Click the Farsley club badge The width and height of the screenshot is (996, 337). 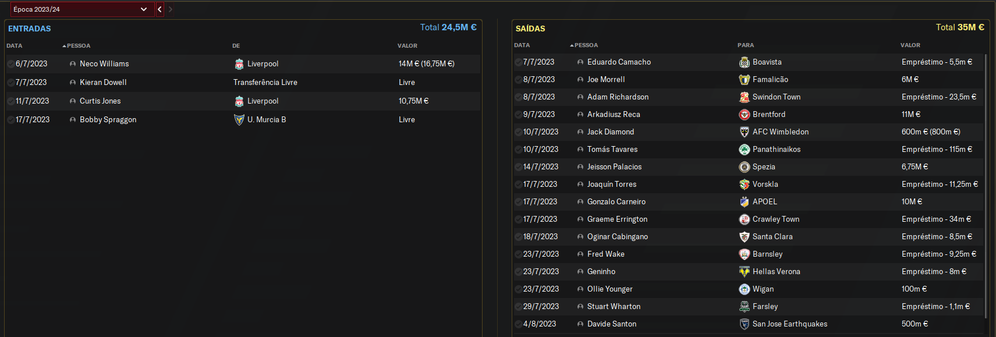point(744,307)
